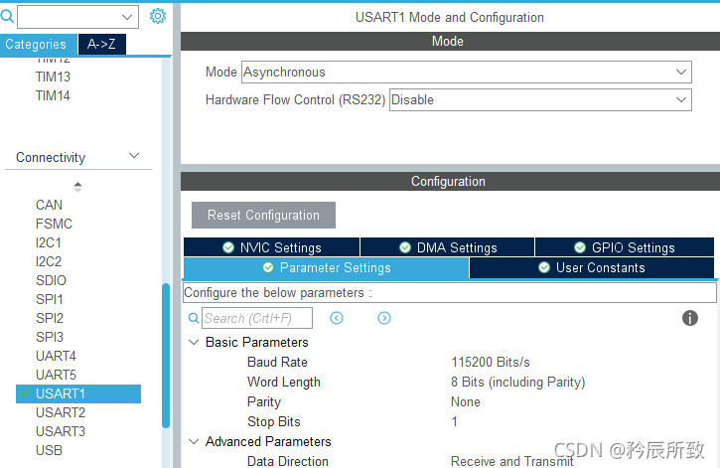Switch to the Categories tab

point(39,45)
